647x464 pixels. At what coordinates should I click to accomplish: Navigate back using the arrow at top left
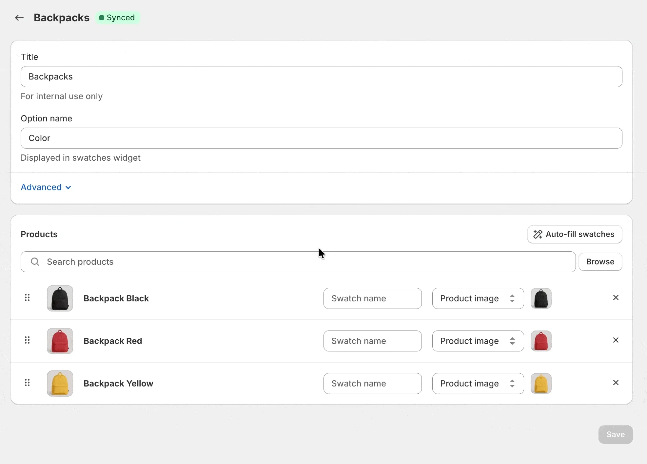point(19,18)
